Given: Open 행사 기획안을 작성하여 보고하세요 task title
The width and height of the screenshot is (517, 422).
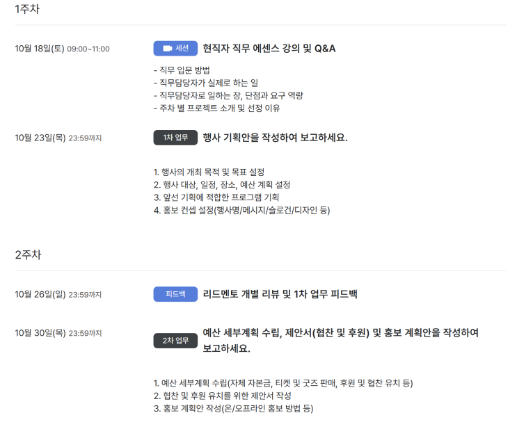Looking at the screenshot, I should click(x=275, y=138).
